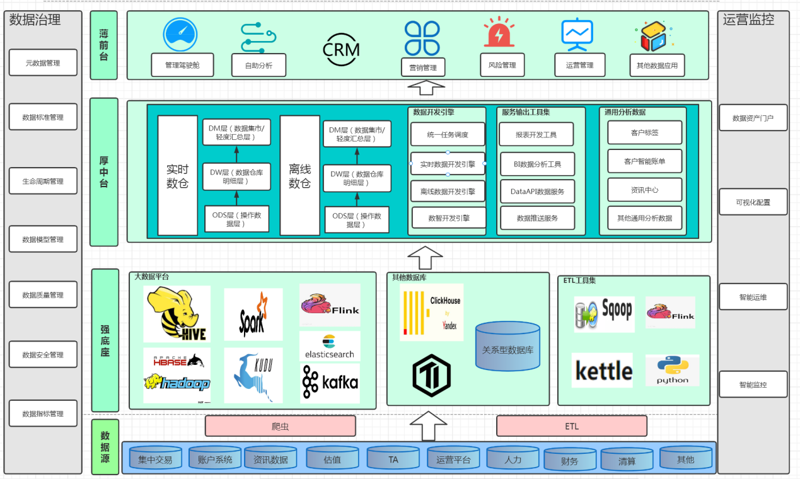Select the DataAPI数据服务 box
This screenshot has width=800, height=479.
pyautogui.click(x=538, y=191)
